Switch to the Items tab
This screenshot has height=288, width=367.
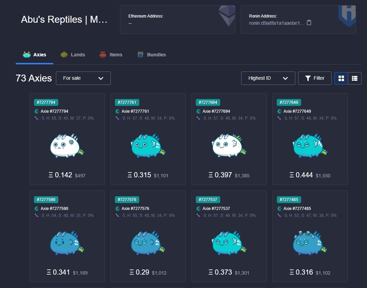pos(111,55)
